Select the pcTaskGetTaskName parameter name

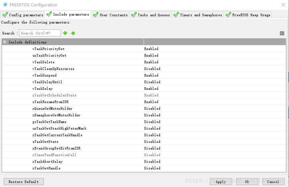(x=50, y=122)
